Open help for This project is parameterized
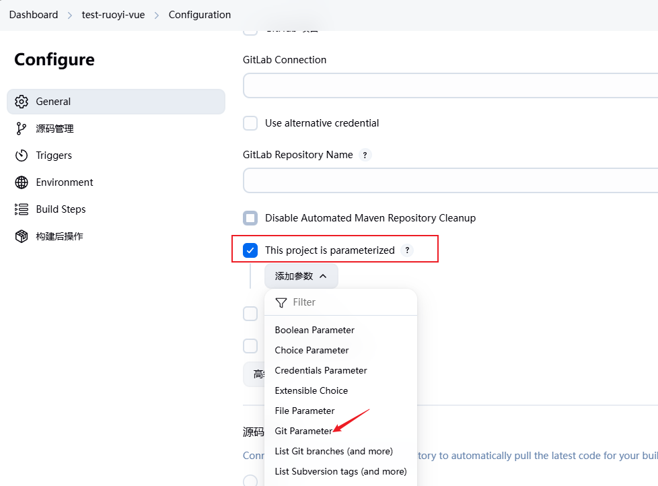Image resolution: width=658 pixels, height=486 pixels. tap(406, 250)
